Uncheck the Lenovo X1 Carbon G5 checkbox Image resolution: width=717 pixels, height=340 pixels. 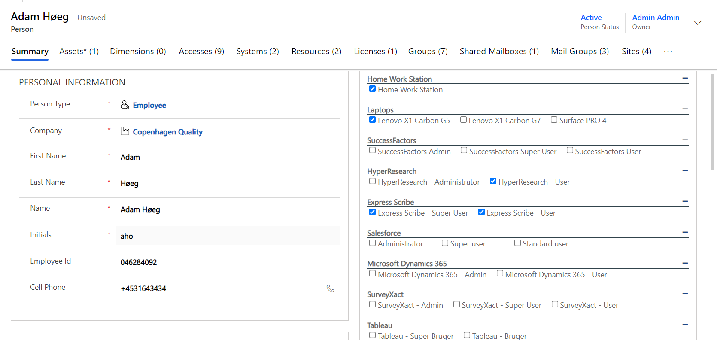[372, 120]
